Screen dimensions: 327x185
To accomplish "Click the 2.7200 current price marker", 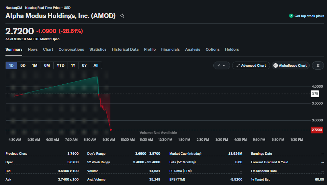I will coord(317,130).
